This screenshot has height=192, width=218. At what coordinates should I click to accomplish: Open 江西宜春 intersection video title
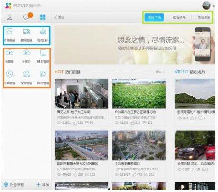[x=127, y=163]
